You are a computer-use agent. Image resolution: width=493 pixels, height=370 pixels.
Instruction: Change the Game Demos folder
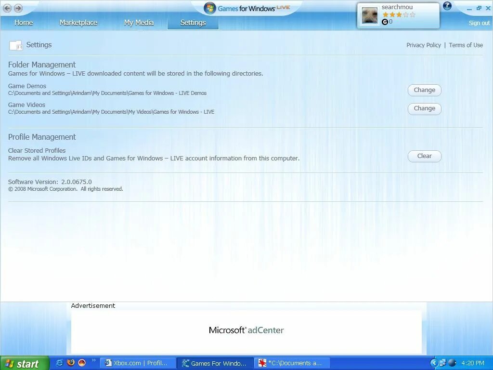pos(425,90)
